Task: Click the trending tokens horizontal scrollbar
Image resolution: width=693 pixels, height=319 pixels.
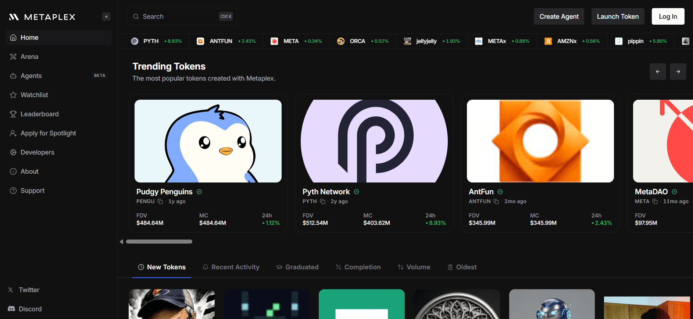Action: 159,242
